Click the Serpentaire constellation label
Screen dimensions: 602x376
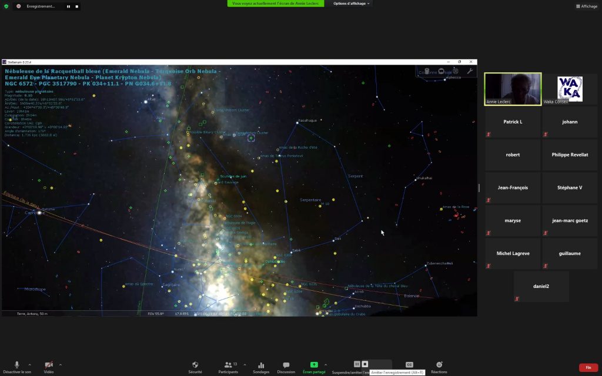pos(310,200)
